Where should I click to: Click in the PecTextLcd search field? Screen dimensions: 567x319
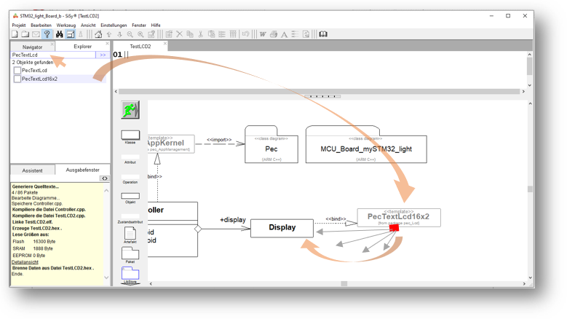tap(52, 55)
